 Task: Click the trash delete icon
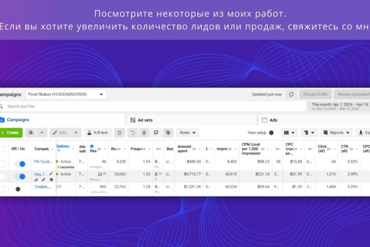click(144, 133)
